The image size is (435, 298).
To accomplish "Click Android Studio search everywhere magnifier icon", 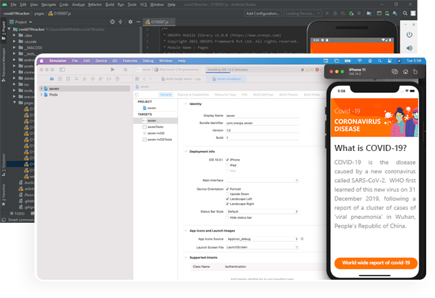I will tap(405, 13).
